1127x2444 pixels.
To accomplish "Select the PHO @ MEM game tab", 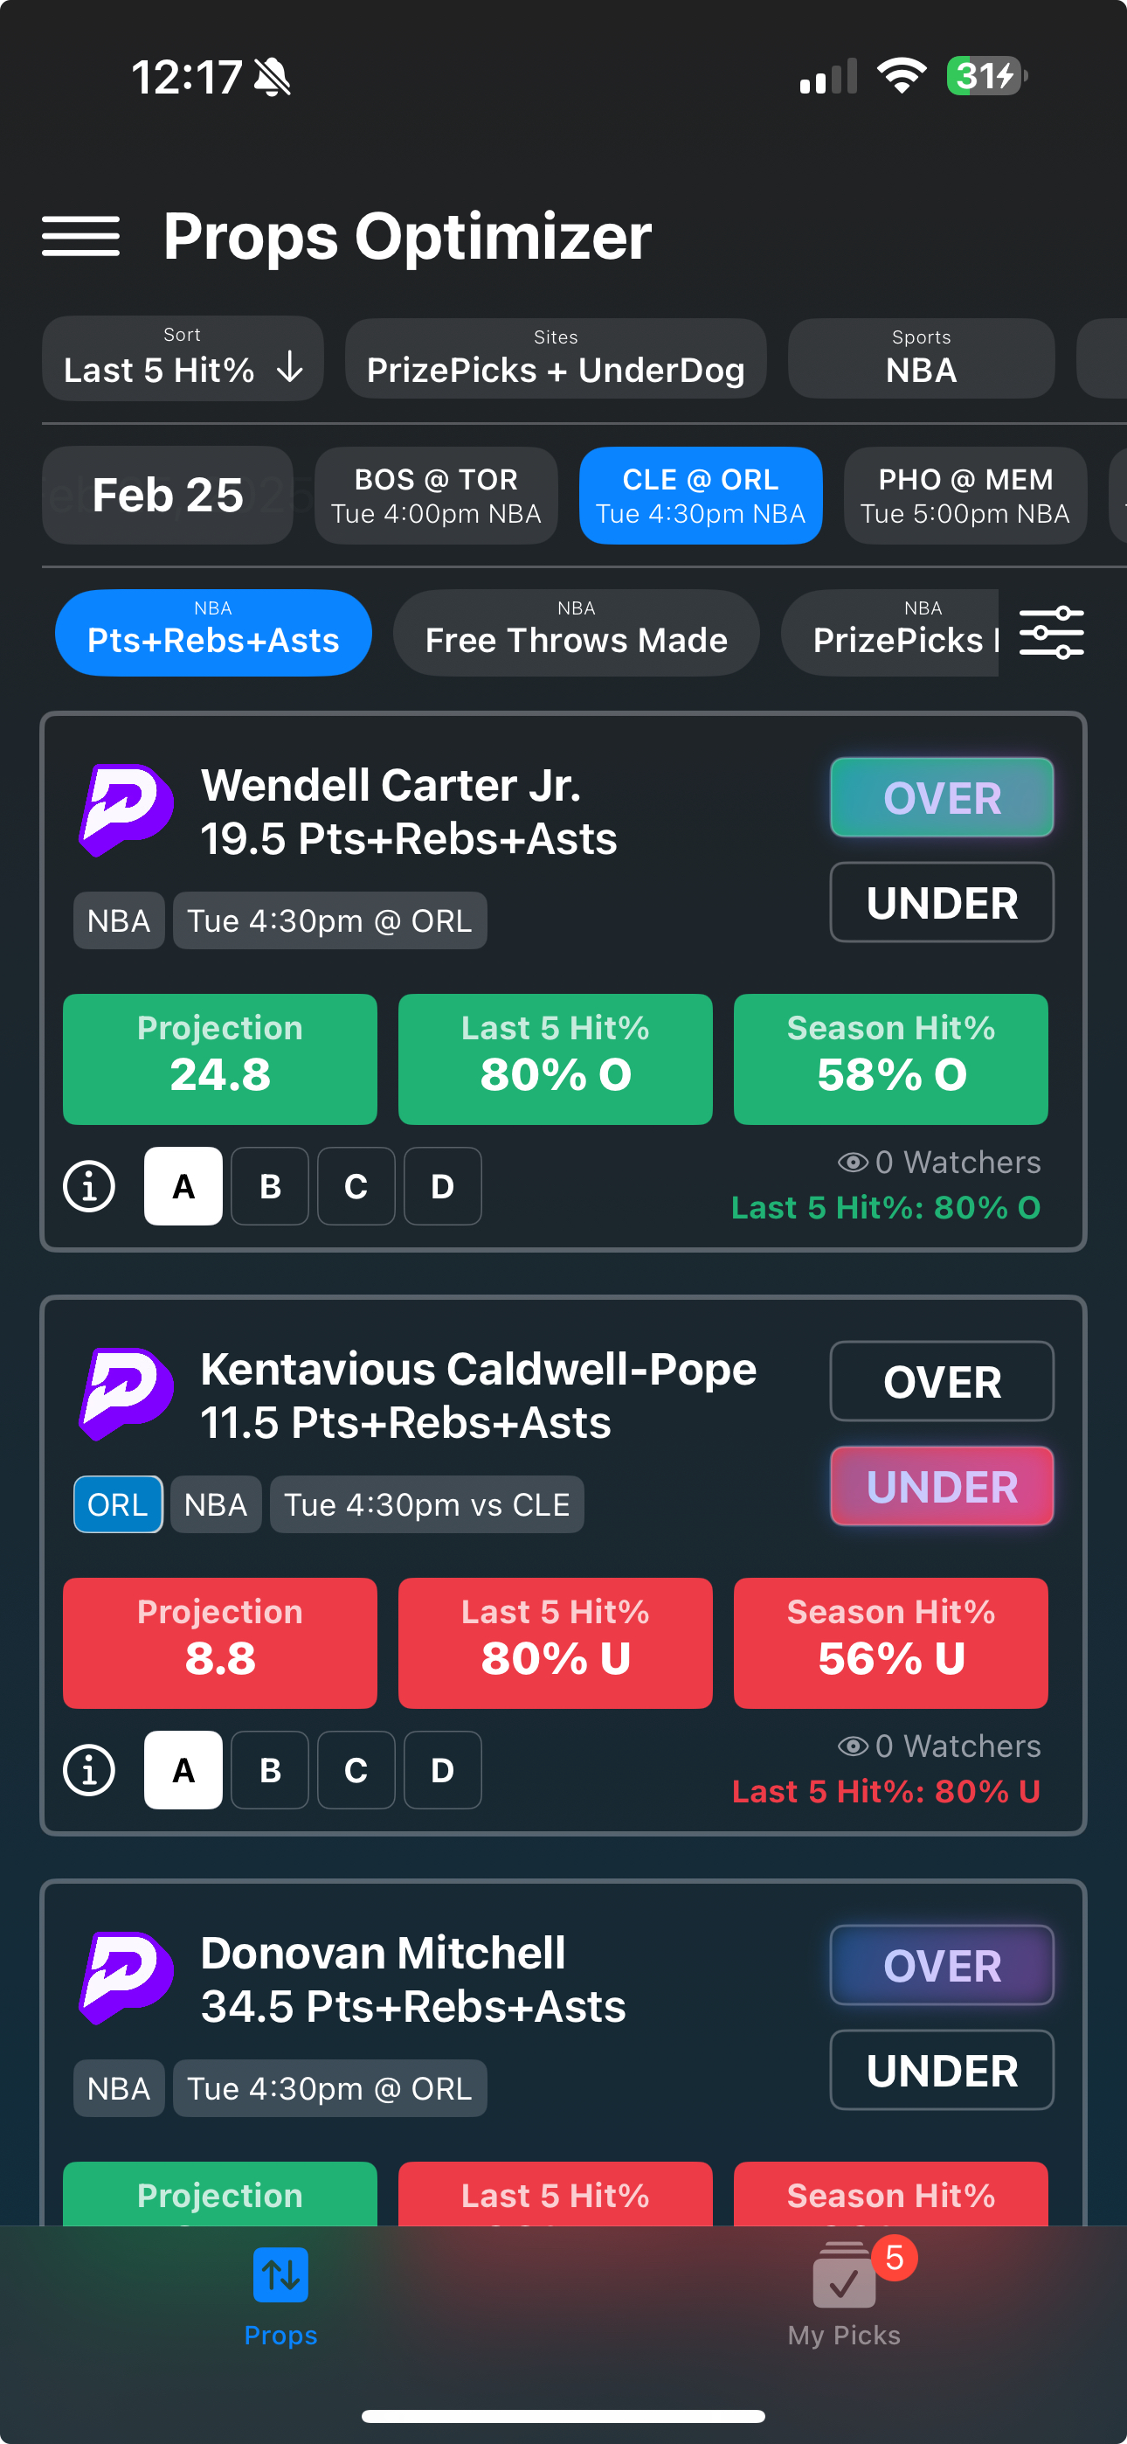I will pos(964,494).
